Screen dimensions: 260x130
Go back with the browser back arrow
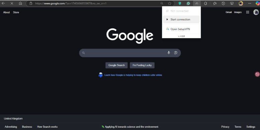(x=3, y=3)
